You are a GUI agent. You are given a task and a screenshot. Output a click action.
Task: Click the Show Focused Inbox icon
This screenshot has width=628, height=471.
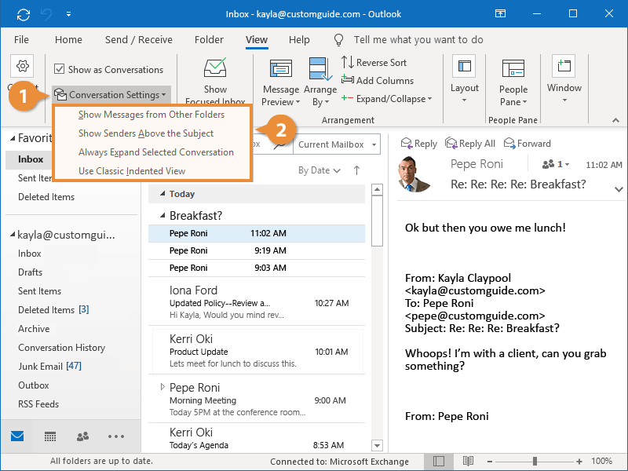point(215,69)
